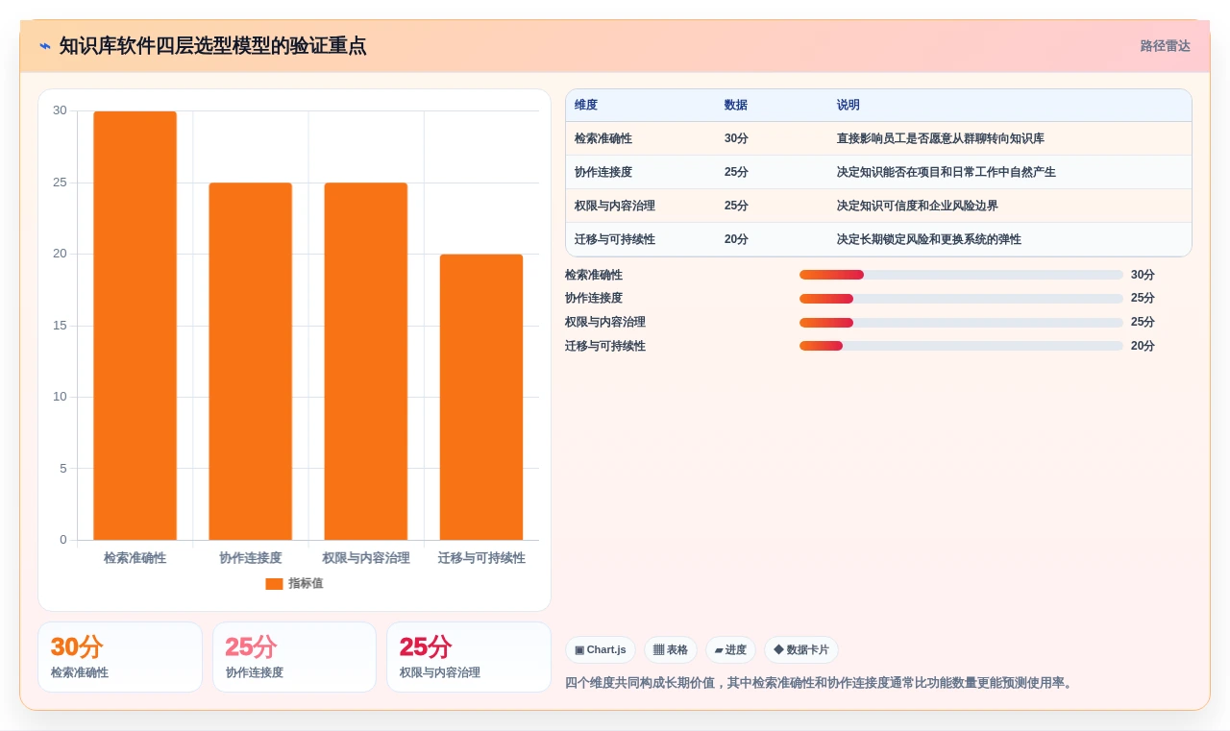
Task: Select the 说明 column header
Action: click(x=849, y=106)
